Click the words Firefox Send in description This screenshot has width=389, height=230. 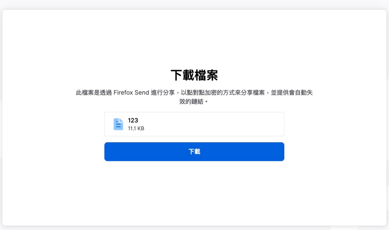131,93
